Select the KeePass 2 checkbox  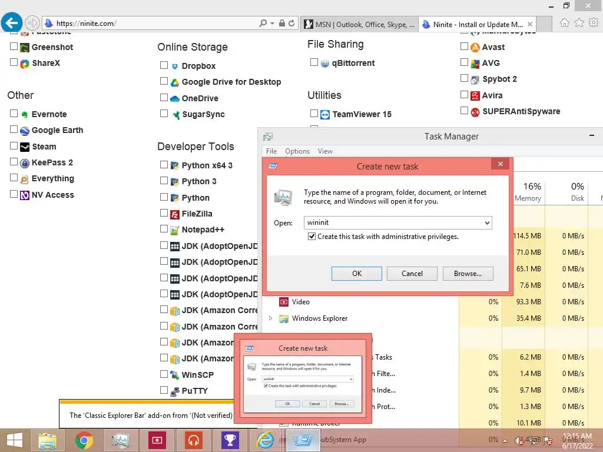[x=14, y=161]
